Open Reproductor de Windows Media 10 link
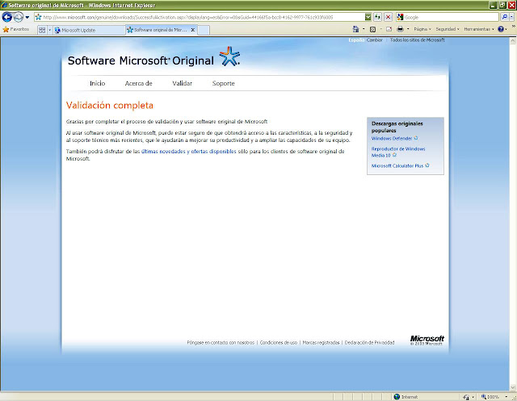This screenshot has height=401, width=517. (x=398, y=152)
